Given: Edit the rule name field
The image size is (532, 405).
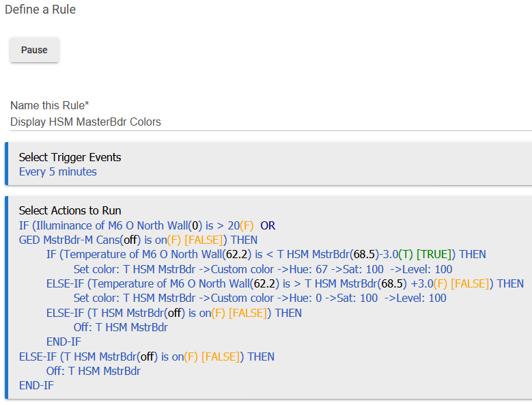Looking at the screenshot, I should click(x=270, y=122).
